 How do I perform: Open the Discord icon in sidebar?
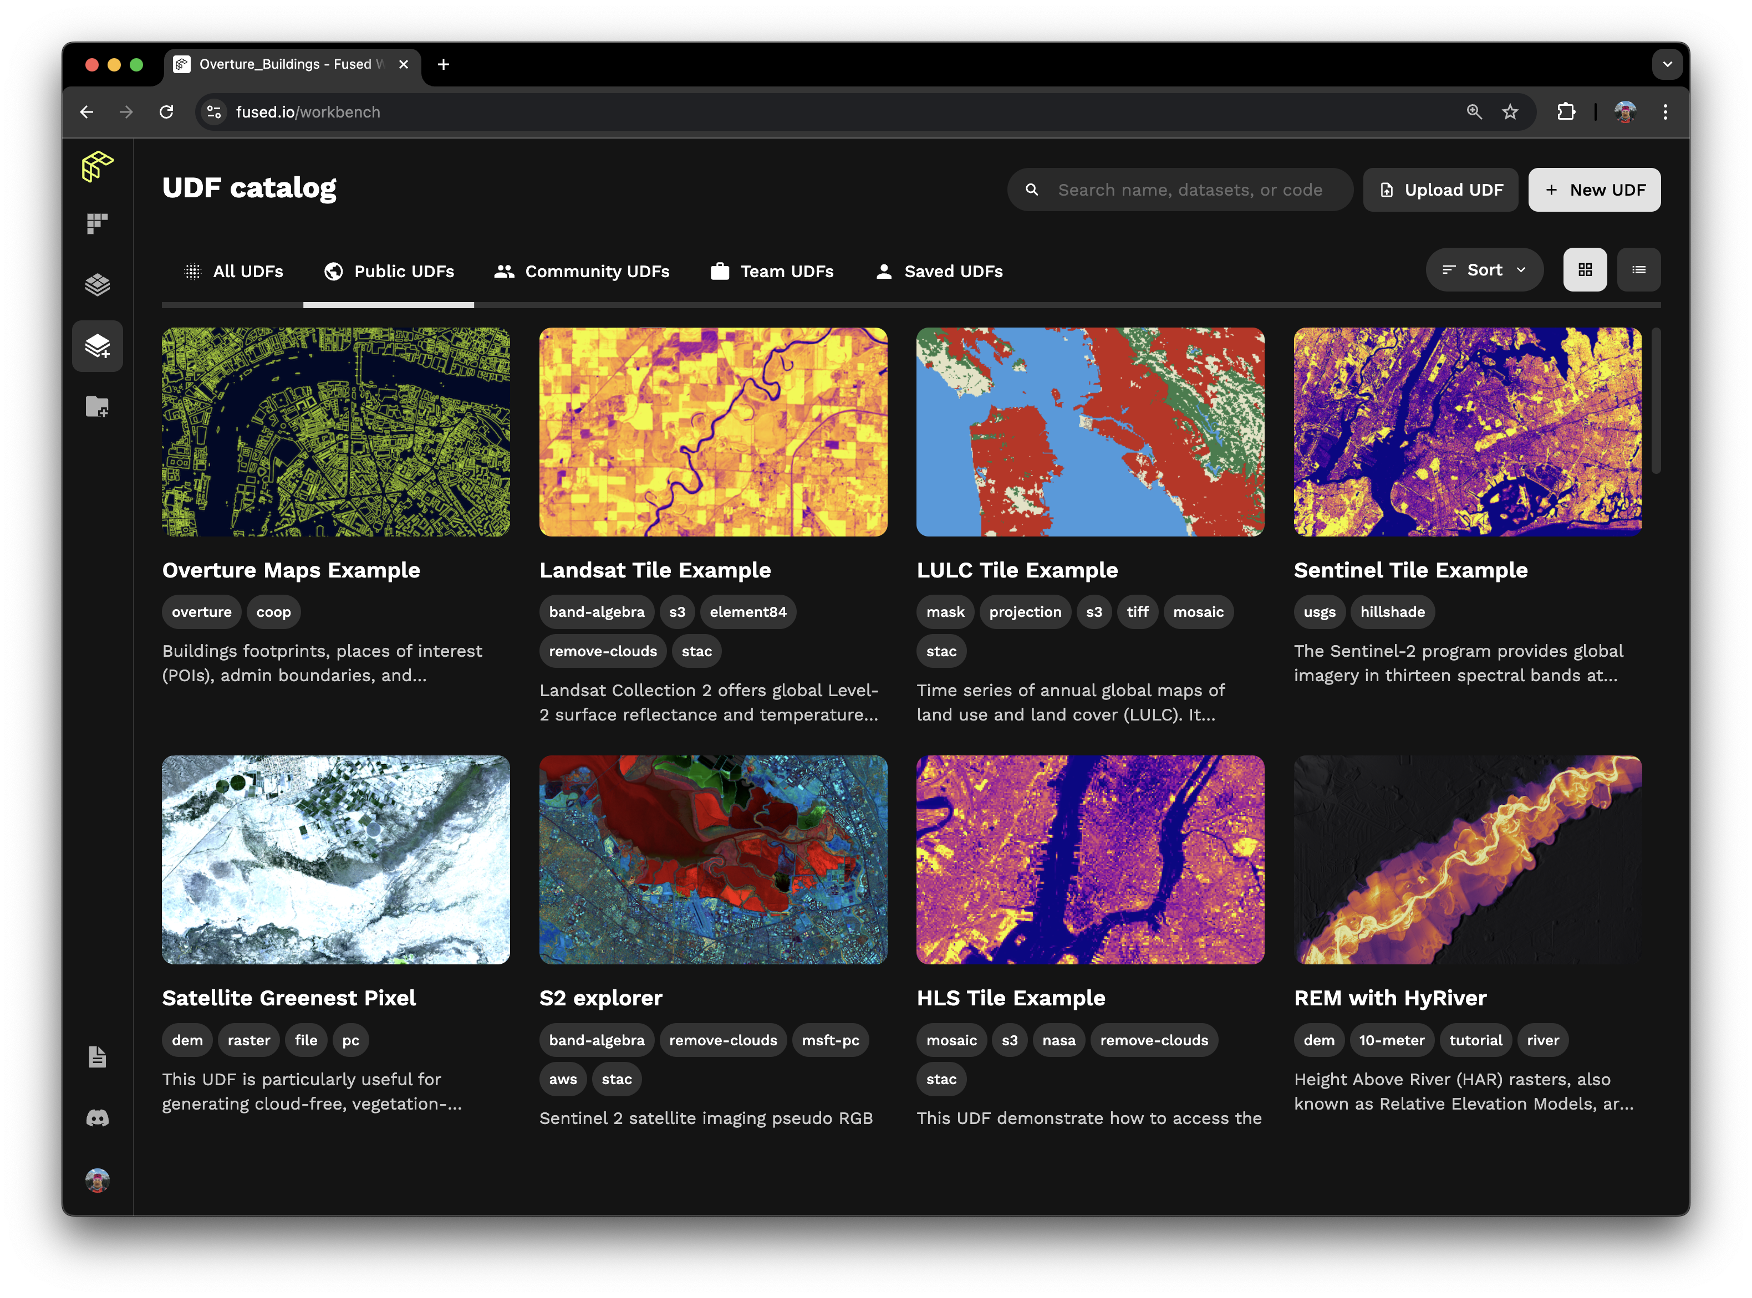click(98, 1118)
